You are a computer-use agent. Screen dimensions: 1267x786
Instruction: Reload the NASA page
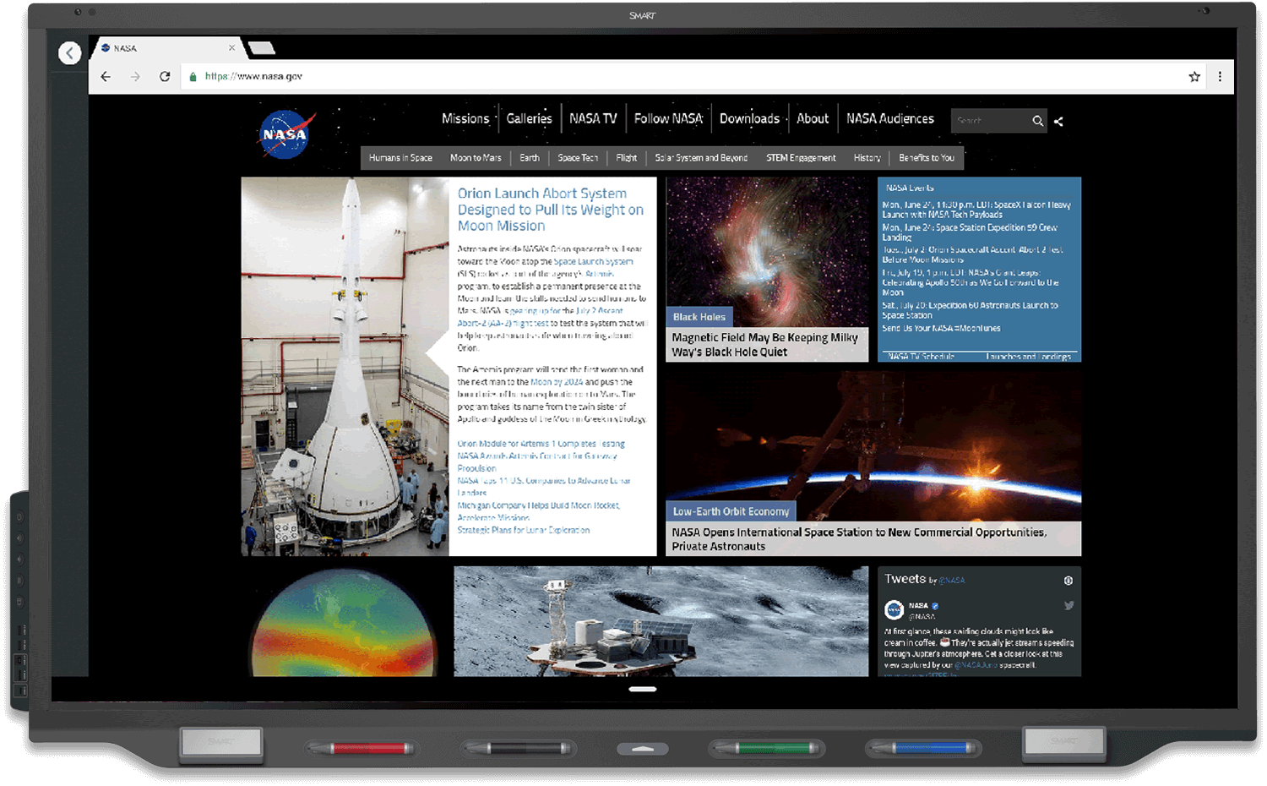pos(165,76)
